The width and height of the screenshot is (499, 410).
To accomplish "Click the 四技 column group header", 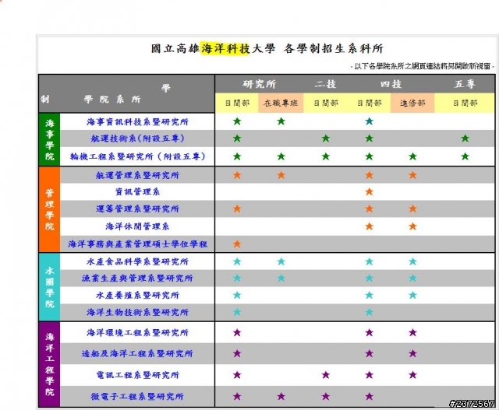I will click(391, 84).
